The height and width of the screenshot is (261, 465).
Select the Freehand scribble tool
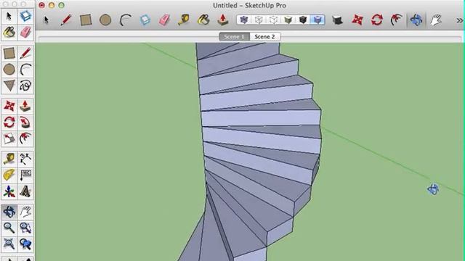coord(25,86)
